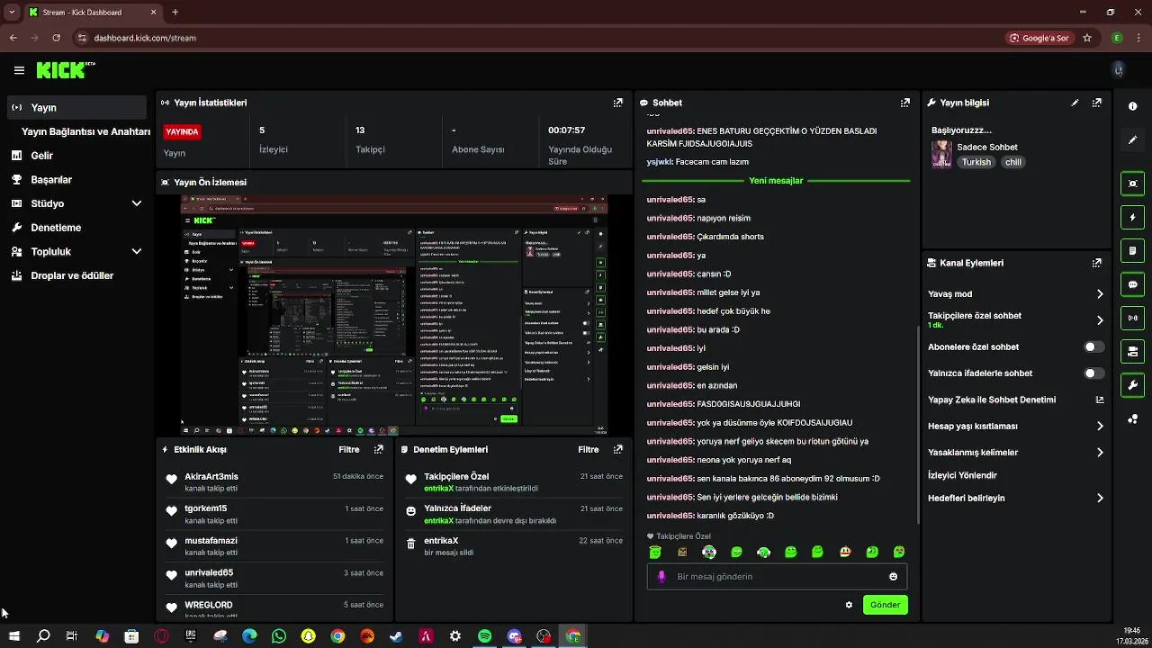Select Yayın in the left navigation
Image resolution: width=1152 pixels, height=648 pixels.
[76, 107]
